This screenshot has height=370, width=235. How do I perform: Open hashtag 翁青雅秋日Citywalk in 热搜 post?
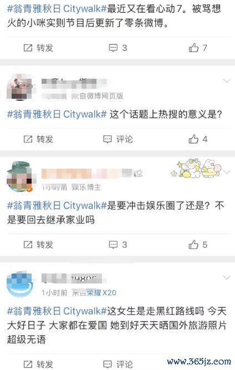point(57,114)
